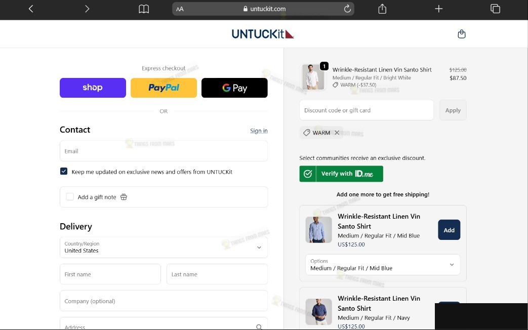Click the gift box icon beside gift note
The image size is (528, 330).
click(124, 197)
